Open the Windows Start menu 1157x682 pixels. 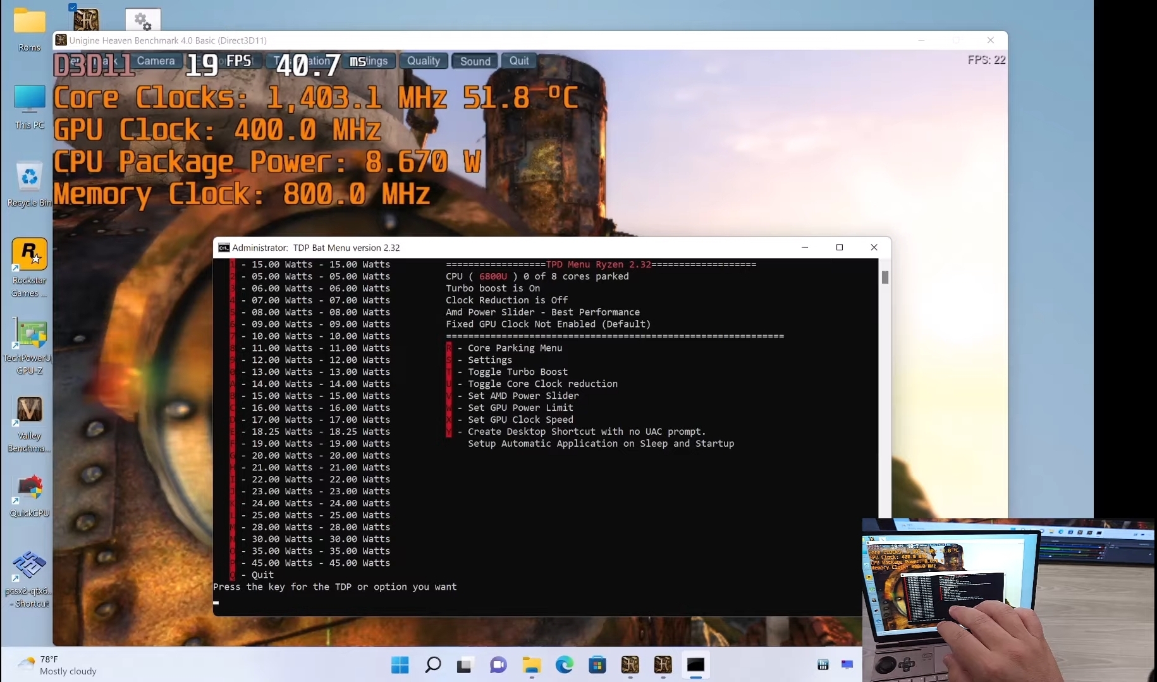pos(400,664)
